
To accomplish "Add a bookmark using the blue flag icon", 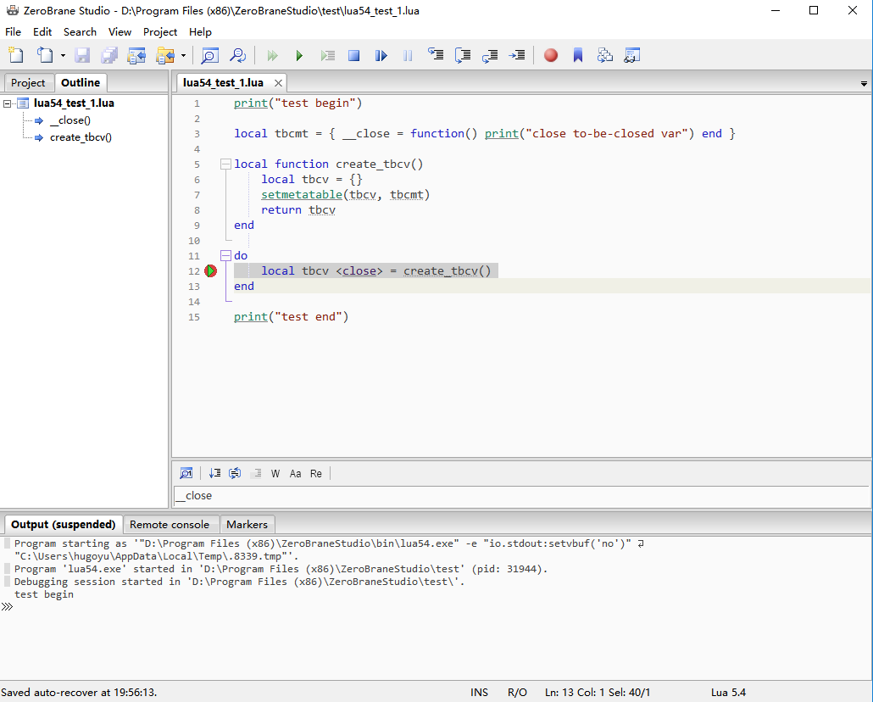I will click(578, 54).
